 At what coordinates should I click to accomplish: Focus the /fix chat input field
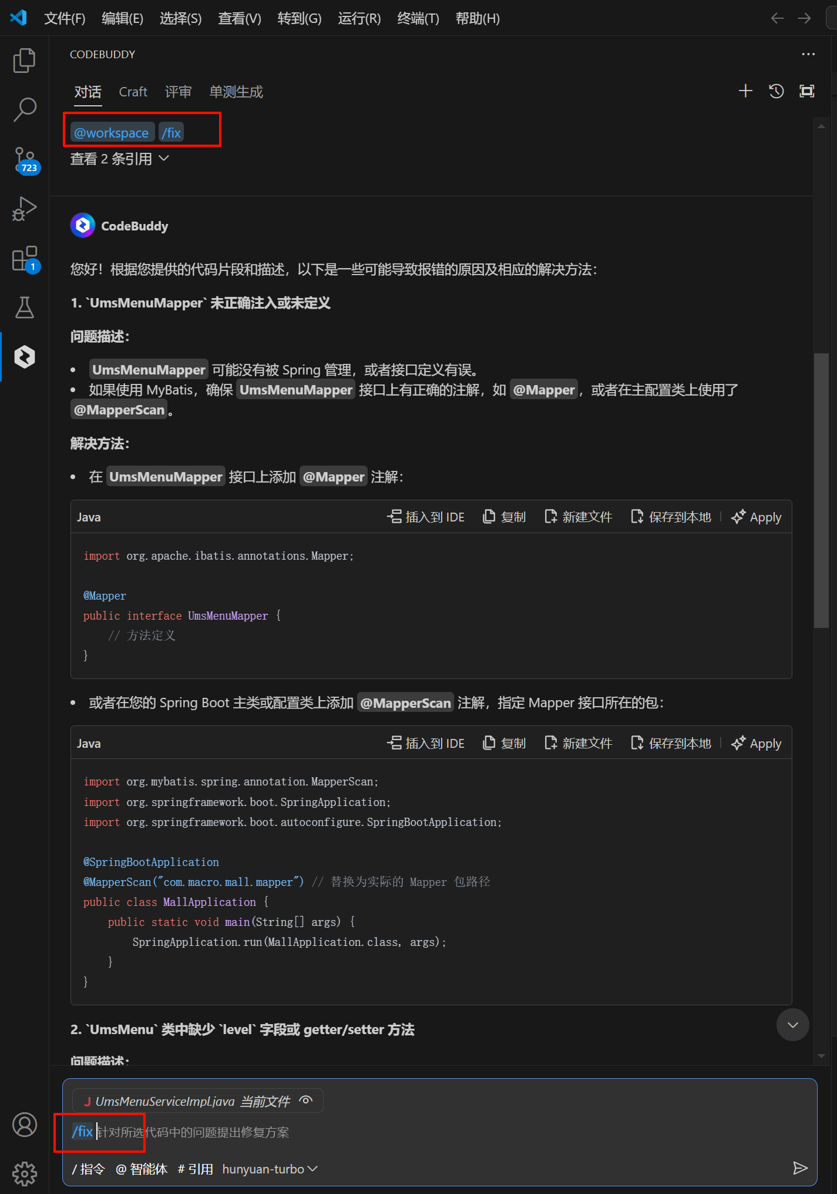pyautogui.click(x=439, y=1132)
